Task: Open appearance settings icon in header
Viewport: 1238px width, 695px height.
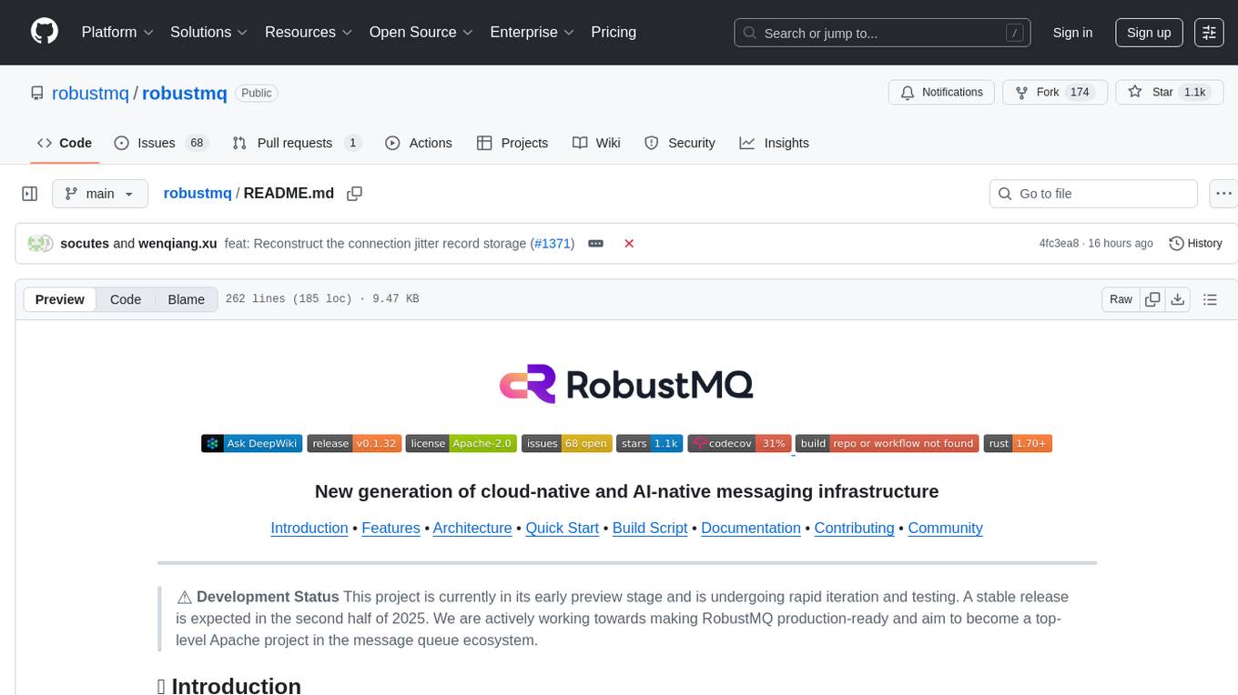Action: 1209,33
